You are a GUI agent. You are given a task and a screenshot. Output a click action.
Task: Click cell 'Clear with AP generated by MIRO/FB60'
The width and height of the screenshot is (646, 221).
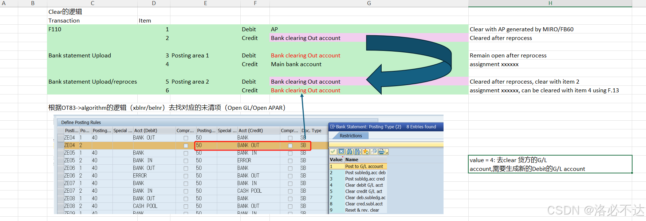click(x=550, y=29)
